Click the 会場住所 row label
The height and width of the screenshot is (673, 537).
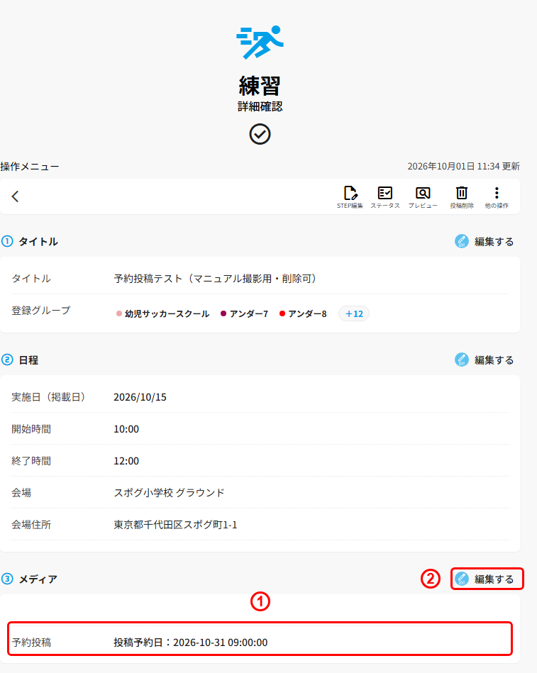click(x=31, y=525)
